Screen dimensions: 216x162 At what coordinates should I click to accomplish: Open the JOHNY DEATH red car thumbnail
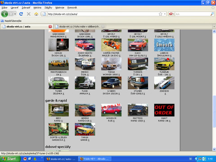click(x=85, y=45)
